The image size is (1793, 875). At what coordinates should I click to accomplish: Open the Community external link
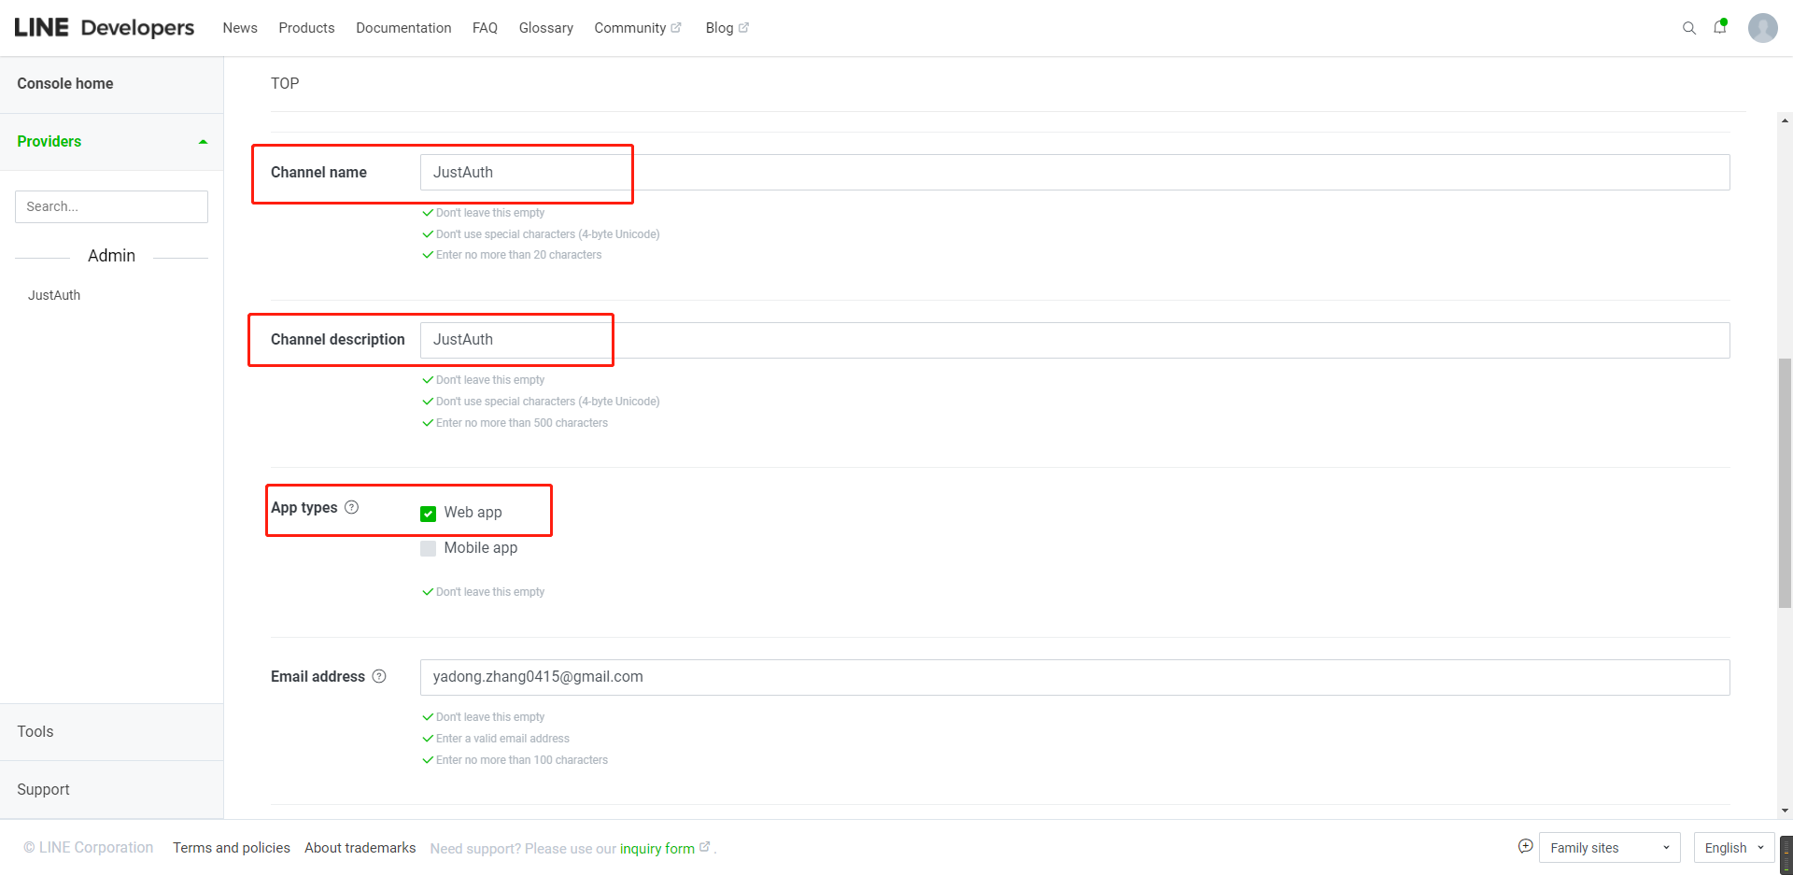(x=638, y=28)
